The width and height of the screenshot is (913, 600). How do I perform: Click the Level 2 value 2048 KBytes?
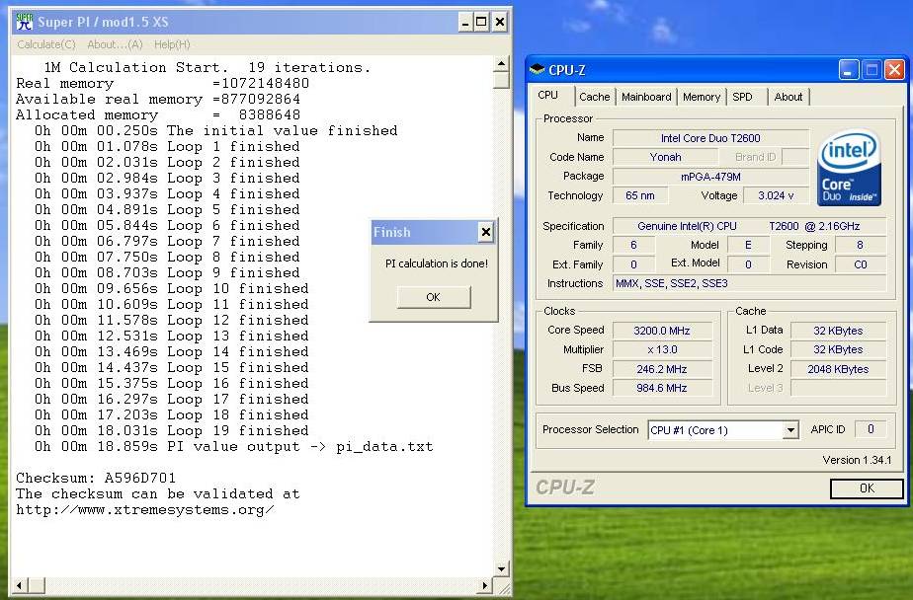click(838, 369)
